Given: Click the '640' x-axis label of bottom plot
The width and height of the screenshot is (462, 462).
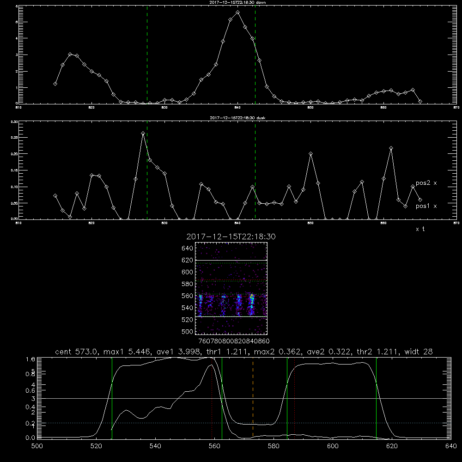Looking at the screenshot, I should tap(451, 446).
